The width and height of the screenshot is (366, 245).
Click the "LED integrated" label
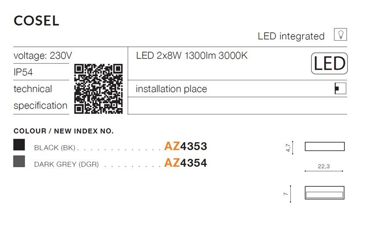point(291,36)
